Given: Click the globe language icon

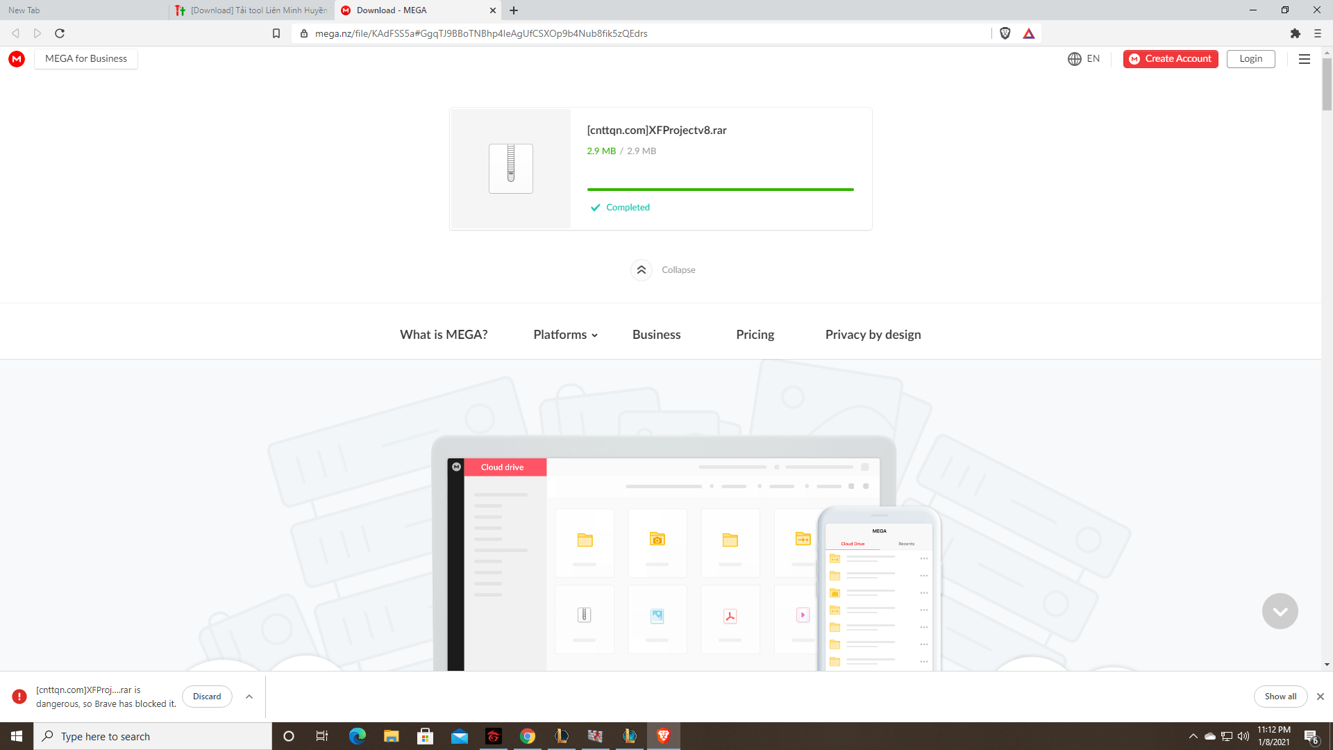Looking at the screenshot, I should 1075,59.
